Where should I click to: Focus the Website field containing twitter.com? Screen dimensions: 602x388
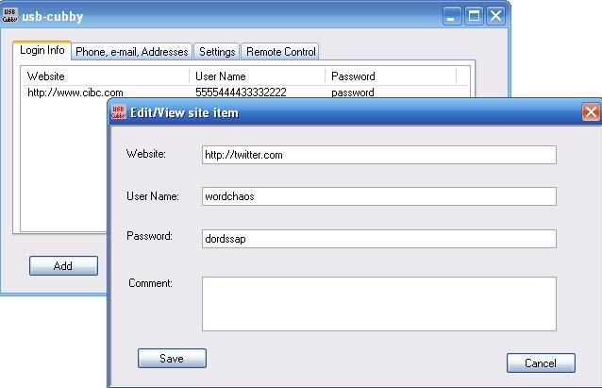tap(378, 155)
